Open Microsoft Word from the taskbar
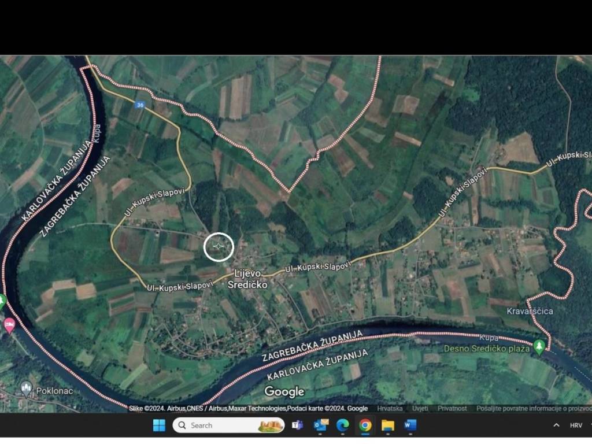592x444 pixels. tap(410, 425)
